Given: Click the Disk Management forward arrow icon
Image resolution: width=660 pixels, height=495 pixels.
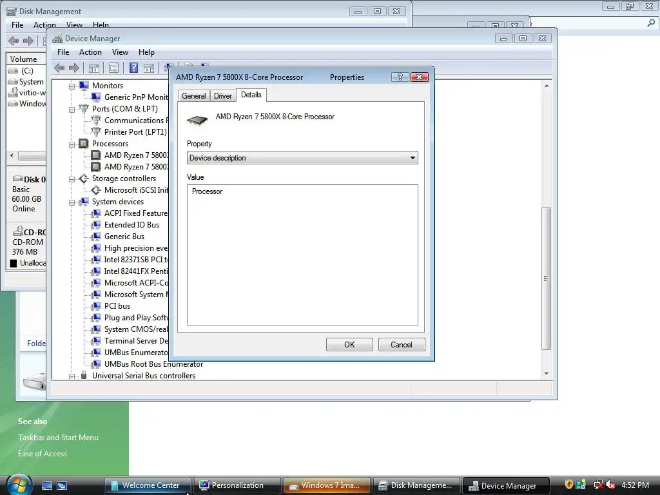Looking at the screenshot, I should coord(28,41).
